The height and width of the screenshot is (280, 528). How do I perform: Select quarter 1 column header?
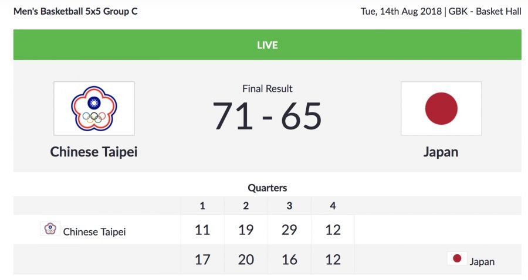click(202, 206)
